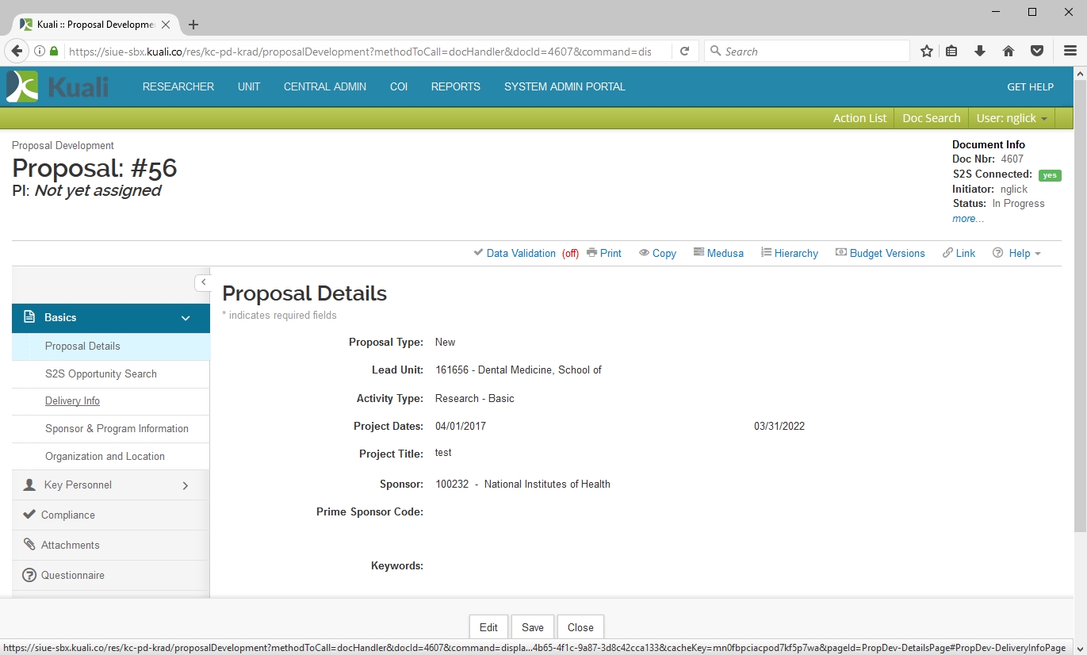Click the Edit button
Viewport: 1087px width, 655px height.
click(488, 627)
